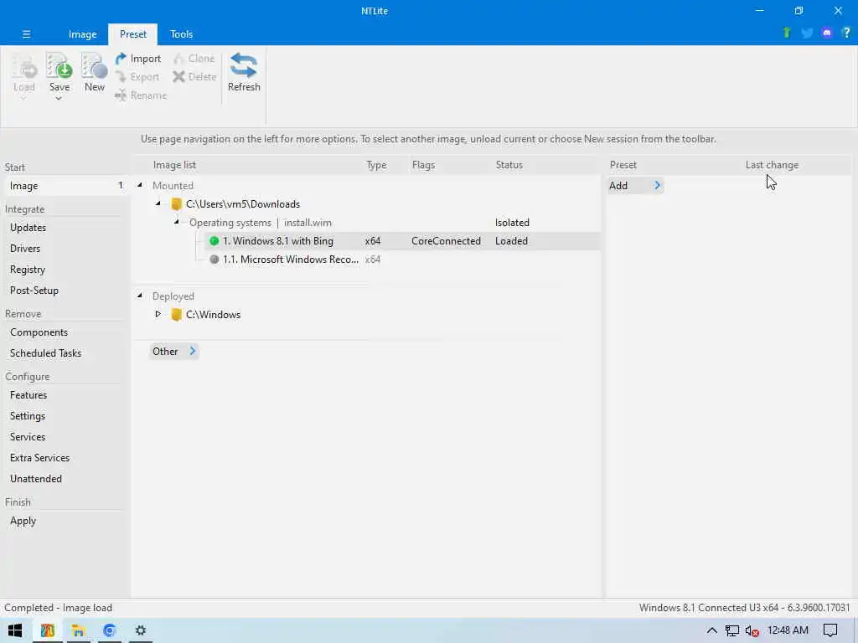This screenshot has width=858, height=643.
Task: Click Delete in the ribbon
Action: tap(194, 77)
